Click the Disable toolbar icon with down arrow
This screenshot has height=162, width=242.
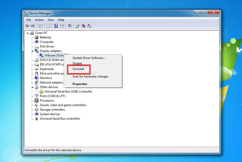89,26
